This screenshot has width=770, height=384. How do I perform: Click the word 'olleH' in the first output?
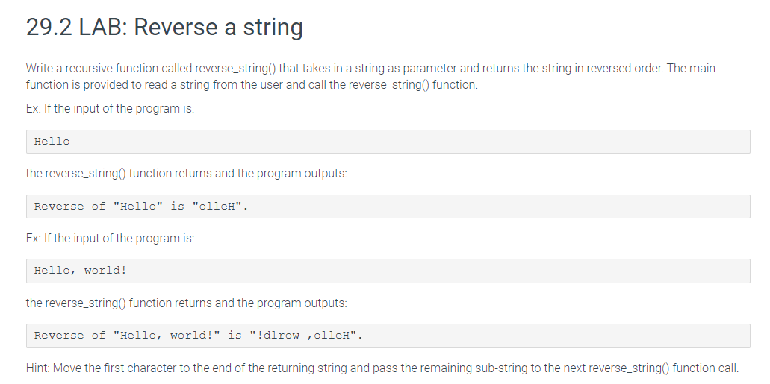tap(217, 207)
